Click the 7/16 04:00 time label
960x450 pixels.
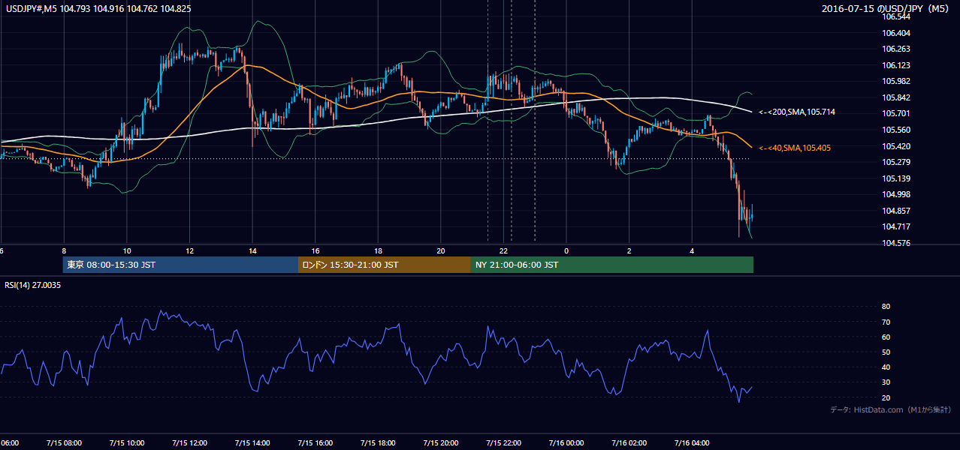point(692,442)
